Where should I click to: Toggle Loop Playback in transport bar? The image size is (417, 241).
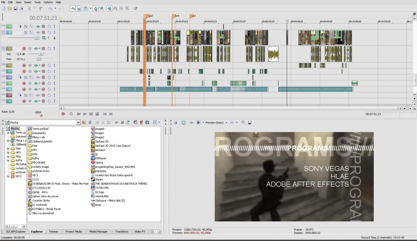71,114
